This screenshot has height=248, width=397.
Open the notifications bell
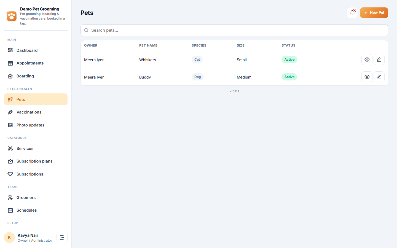coord(352,13)
